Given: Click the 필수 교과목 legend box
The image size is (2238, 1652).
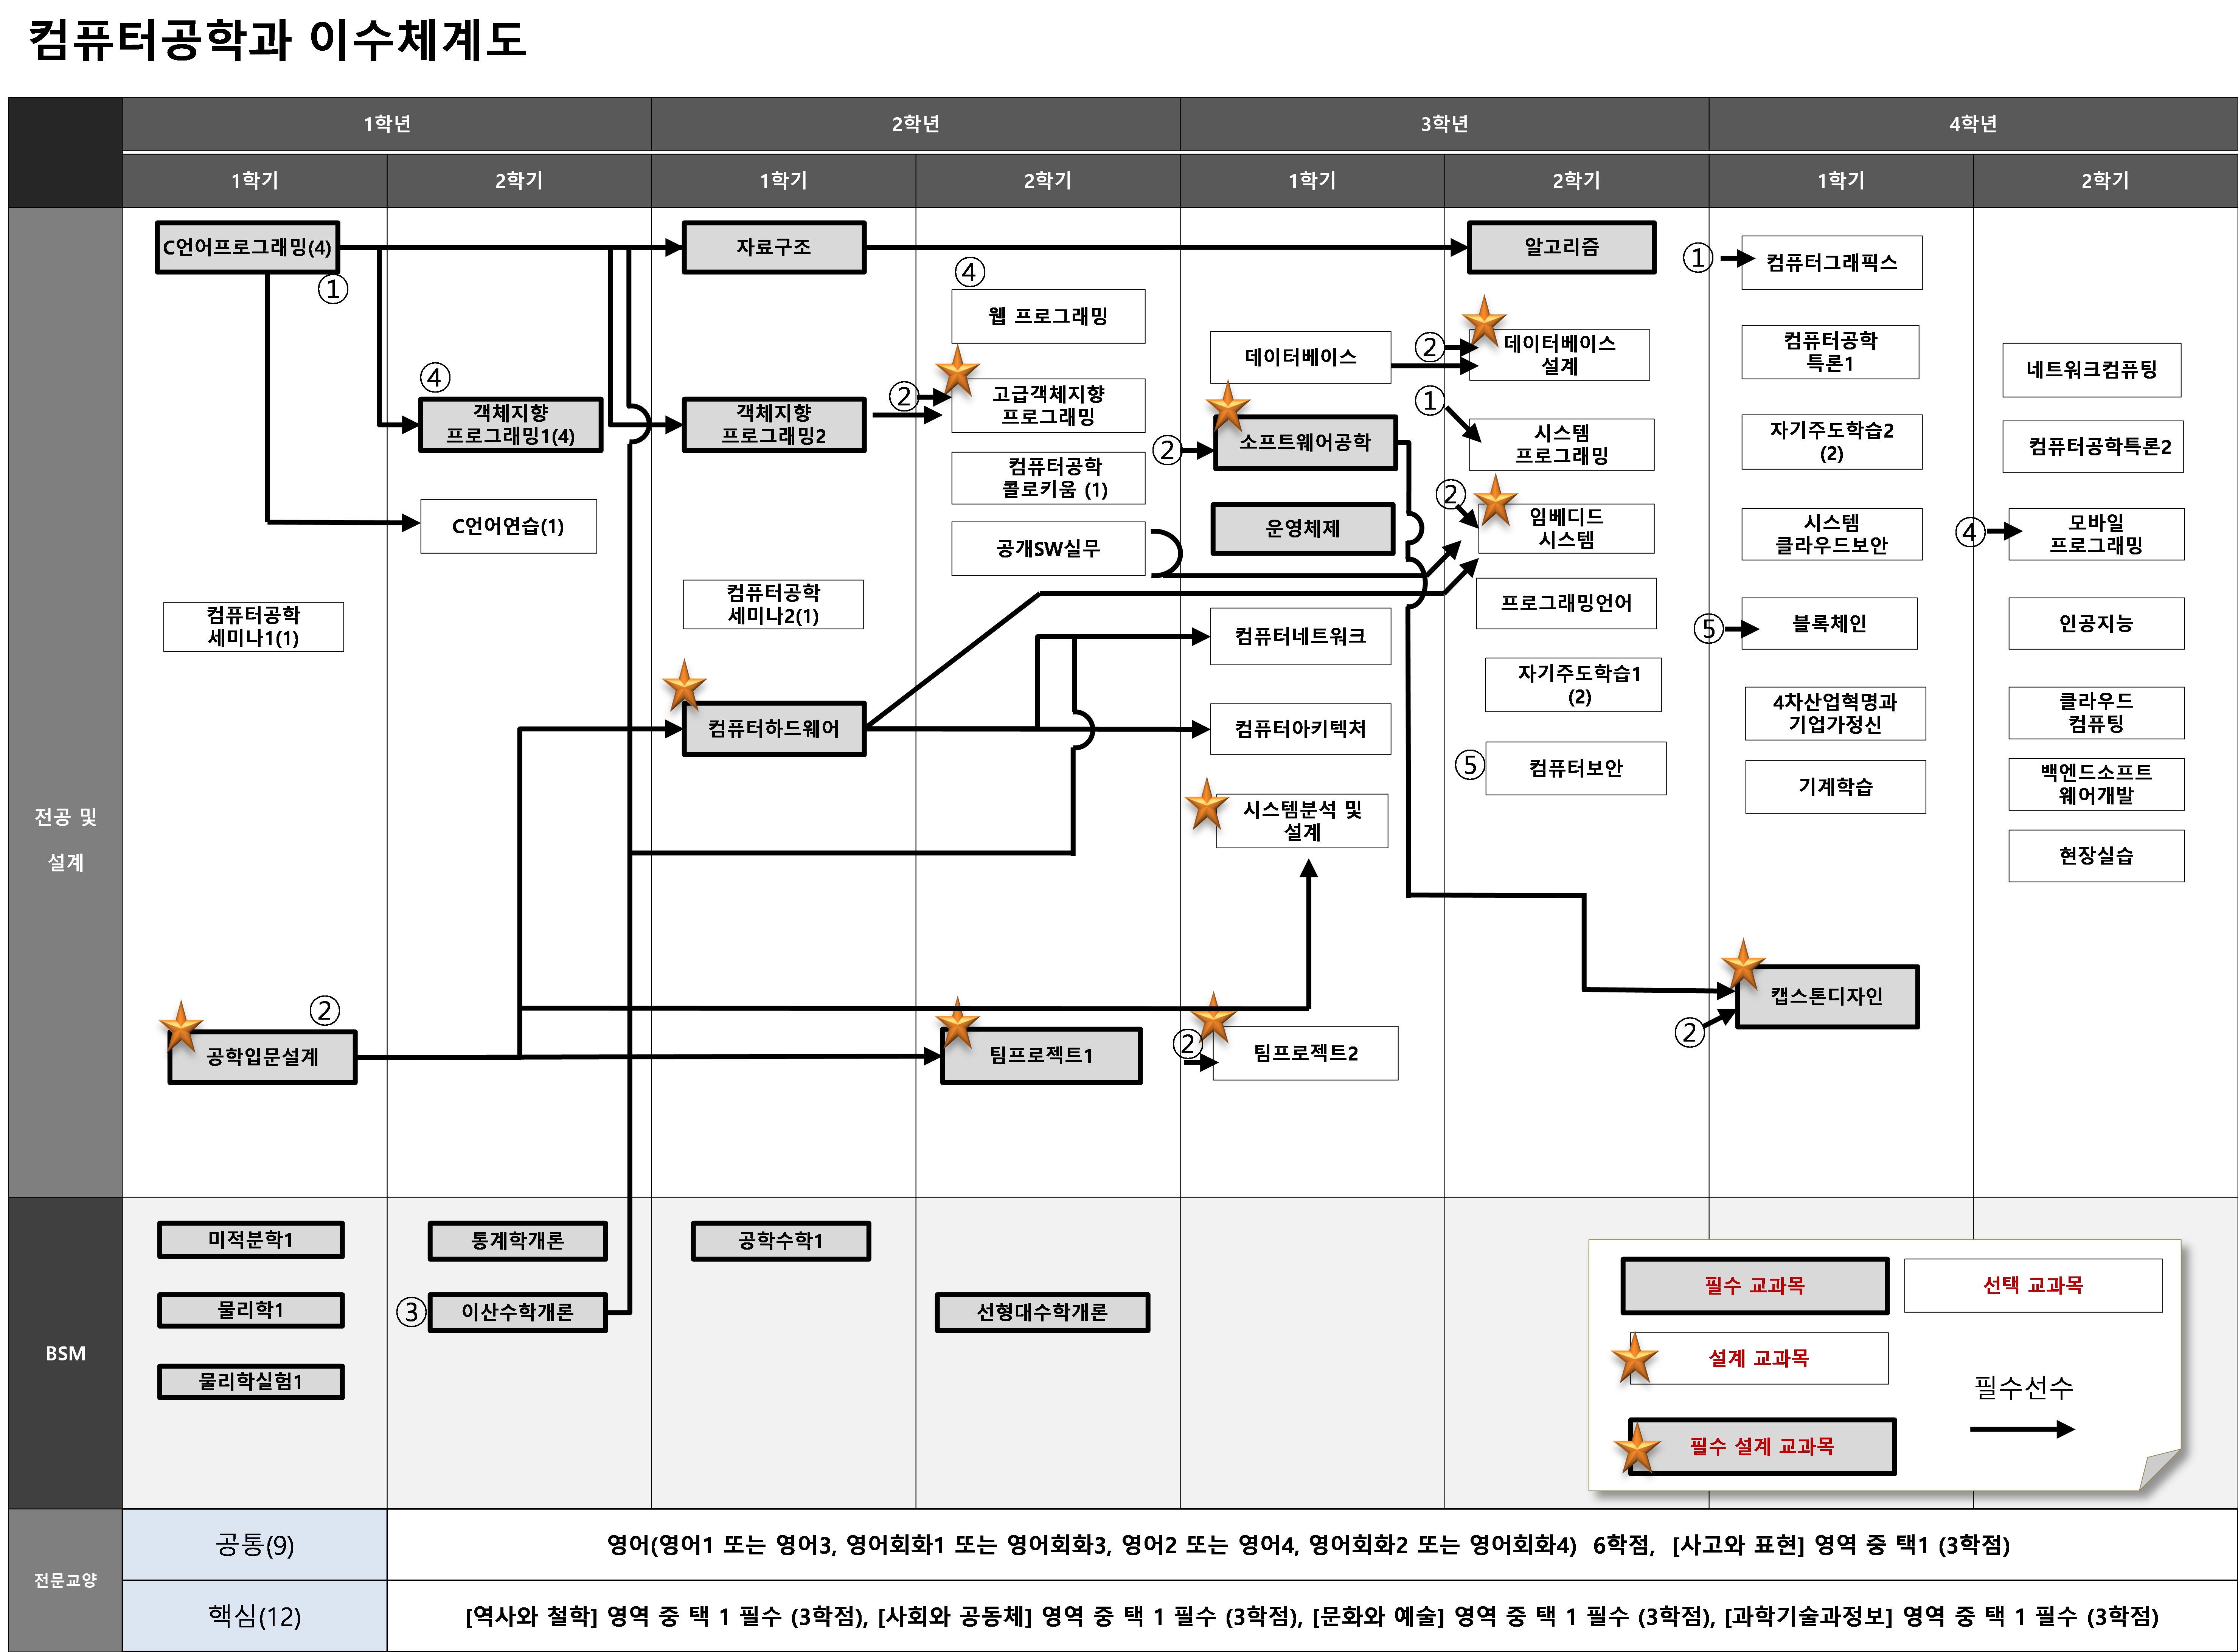Looking at the screenshot, I should pos(1755,1285).
